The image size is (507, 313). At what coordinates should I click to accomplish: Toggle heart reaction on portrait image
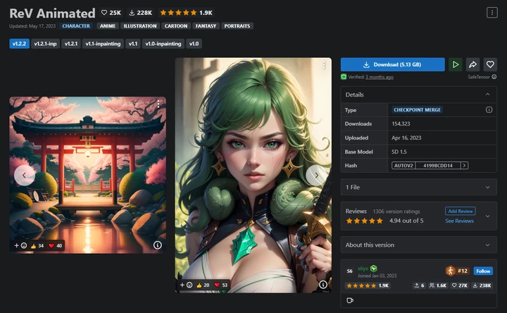[x=221, y=285]
